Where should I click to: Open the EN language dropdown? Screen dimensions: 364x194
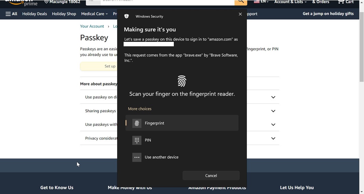pos(261,2)
